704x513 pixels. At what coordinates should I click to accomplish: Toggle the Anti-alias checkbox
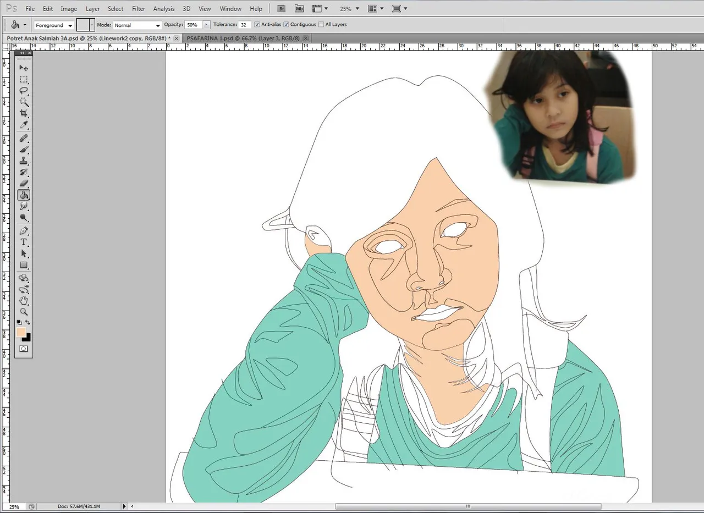pos(257,25)
